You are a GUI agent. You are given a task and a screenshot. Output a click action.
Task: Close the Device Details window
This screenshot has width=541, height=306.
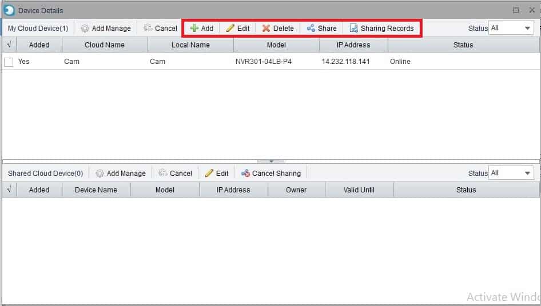[532, 10]
